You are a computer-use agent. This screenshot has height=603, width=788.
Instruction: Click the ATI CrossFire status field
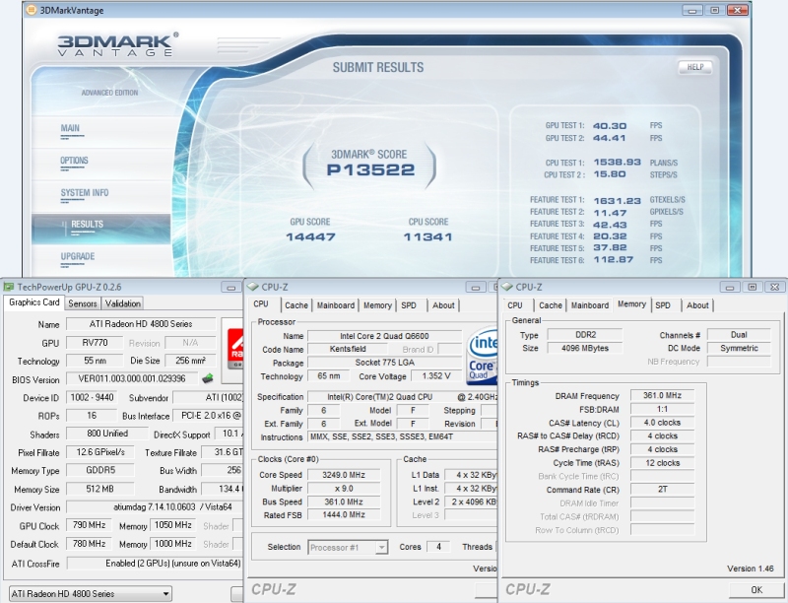click(x=155, y=564)
